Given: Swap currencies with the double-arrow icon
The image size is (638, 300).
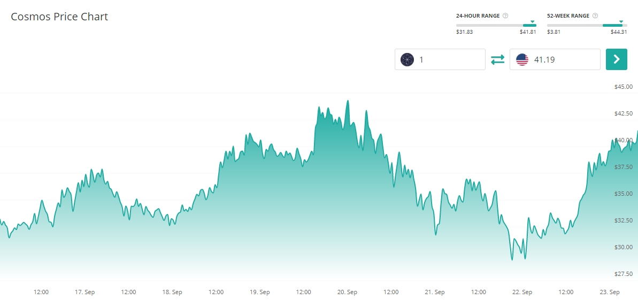Looking at the screenshot, I should [x=498, y=60].
